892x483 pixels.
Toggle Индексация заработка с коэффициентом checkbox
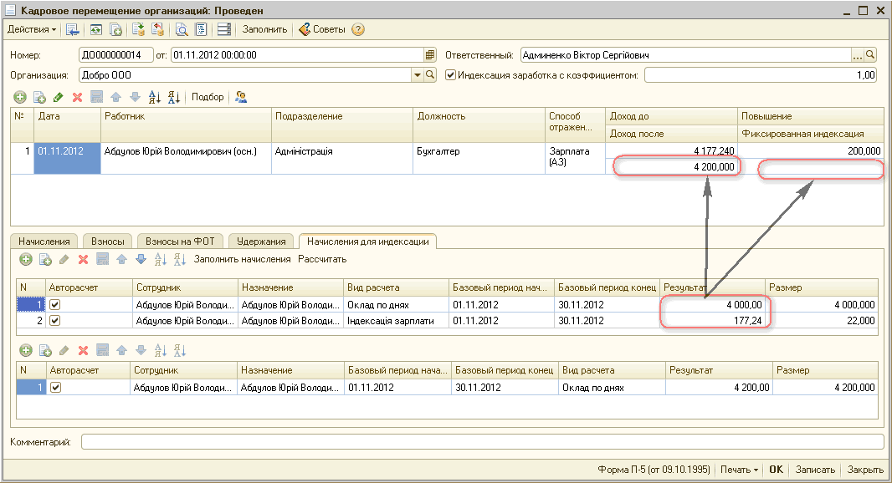(x=450, y=75)
